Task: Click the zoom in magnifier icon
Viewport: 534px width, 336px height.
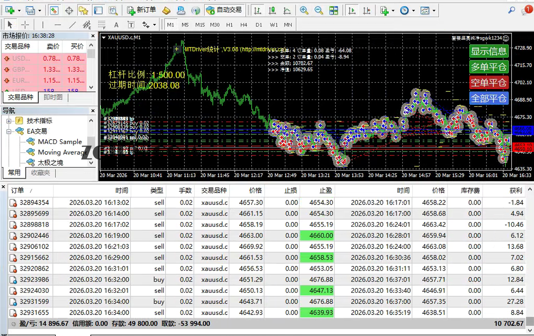Action: click(x=304, y=11)
